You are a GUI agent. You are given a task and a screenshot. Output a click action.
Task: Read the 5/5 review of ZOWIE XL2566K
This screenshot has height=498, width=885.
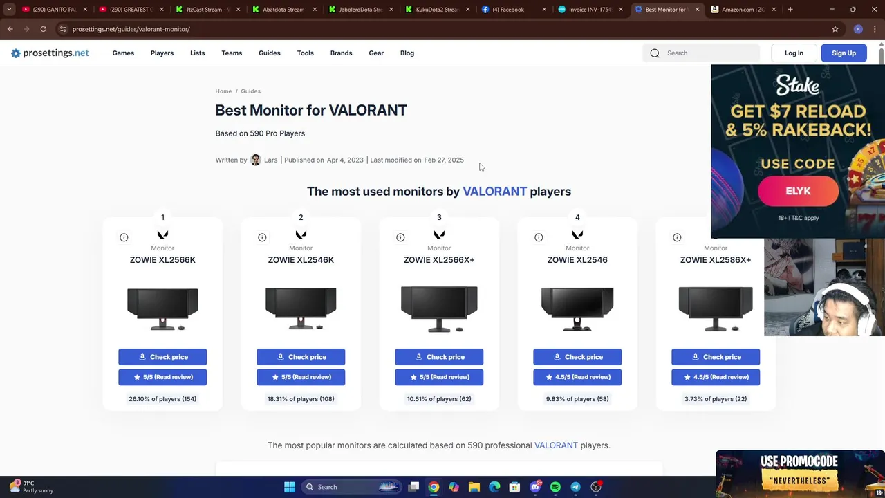[x=162, y=377]
